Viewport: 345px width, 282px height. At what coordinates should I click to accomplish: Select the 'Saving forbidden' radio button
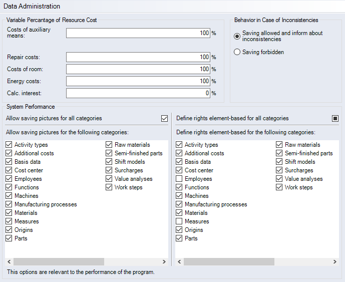pyautogui.click(x=237, y=52)
